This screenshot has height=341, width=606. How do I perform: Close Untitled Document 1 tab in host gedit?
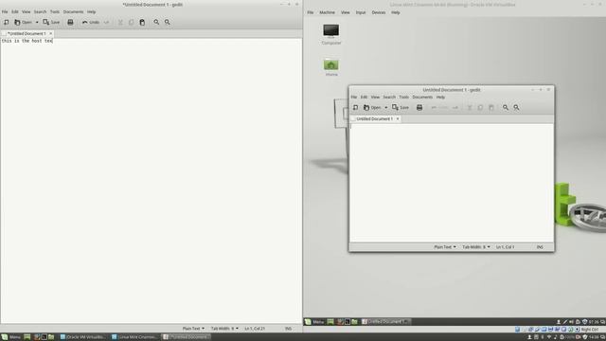[x=50, y=33]
